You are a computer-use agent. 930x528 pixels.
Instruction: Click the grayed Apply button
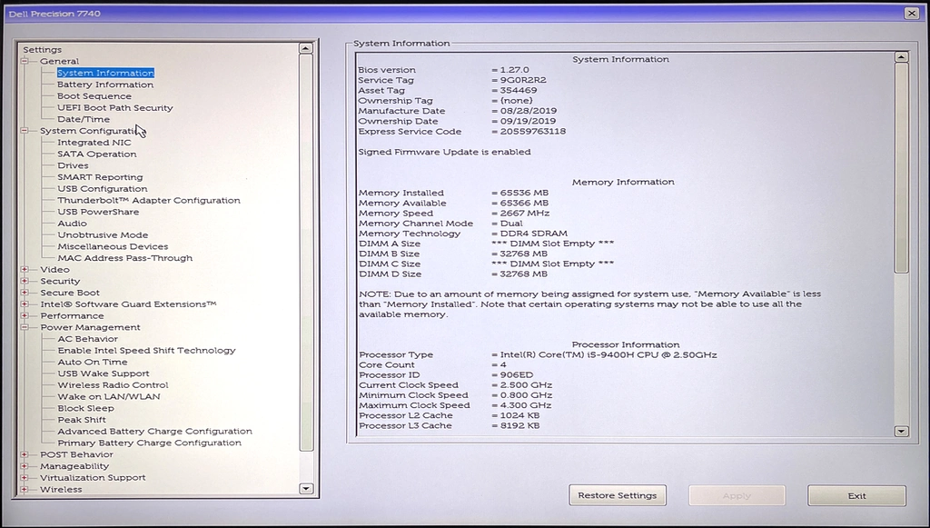[x=737, y=495]
